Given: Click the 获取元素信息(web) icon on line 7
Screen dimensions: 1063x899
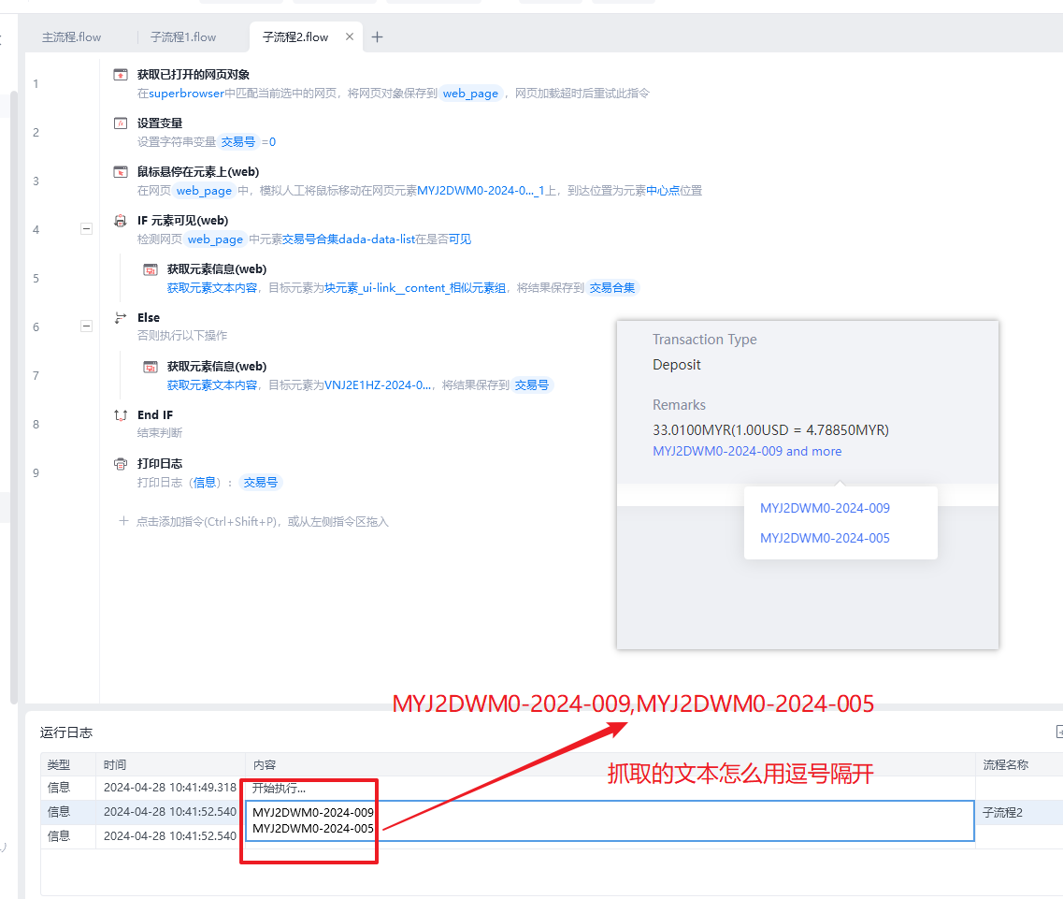Looking at the screenshot, I should [x=151, y=367].
